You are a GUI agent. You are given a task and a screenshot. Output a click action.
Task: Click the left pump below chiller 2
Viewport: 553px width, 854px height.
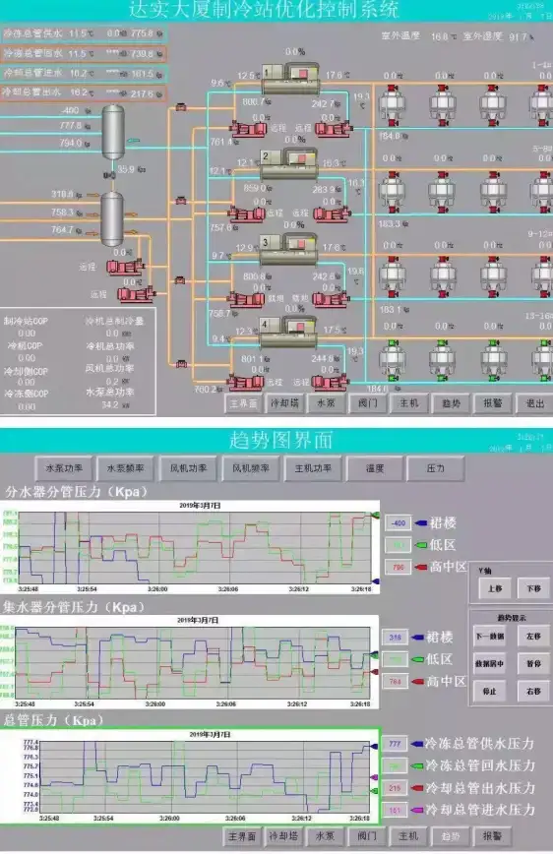click(247, 213)
